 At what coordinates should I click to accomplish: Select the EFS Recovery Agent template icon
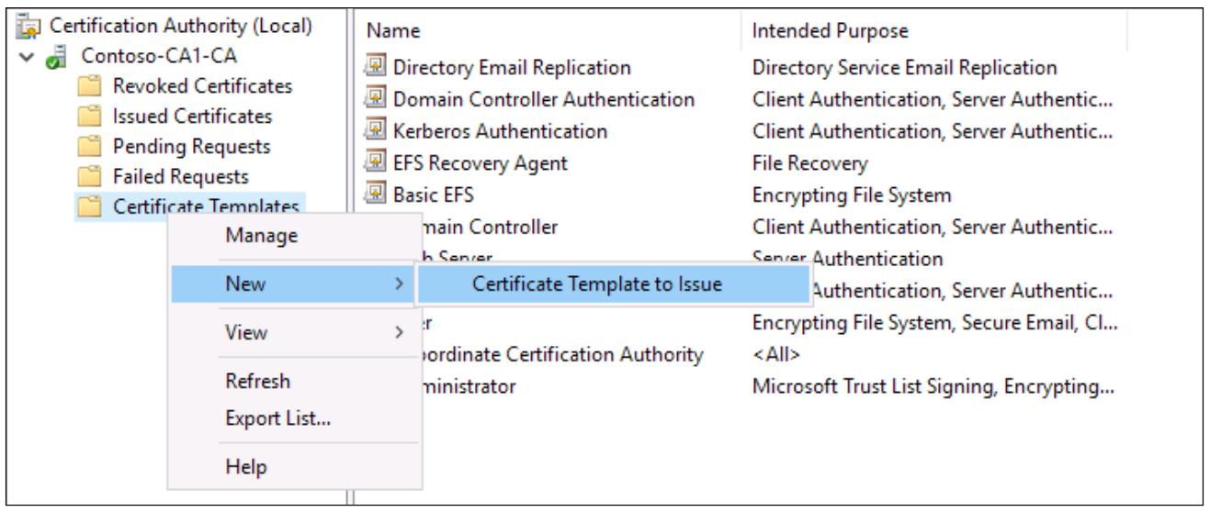pyautogui.click(x=376, y=163)
